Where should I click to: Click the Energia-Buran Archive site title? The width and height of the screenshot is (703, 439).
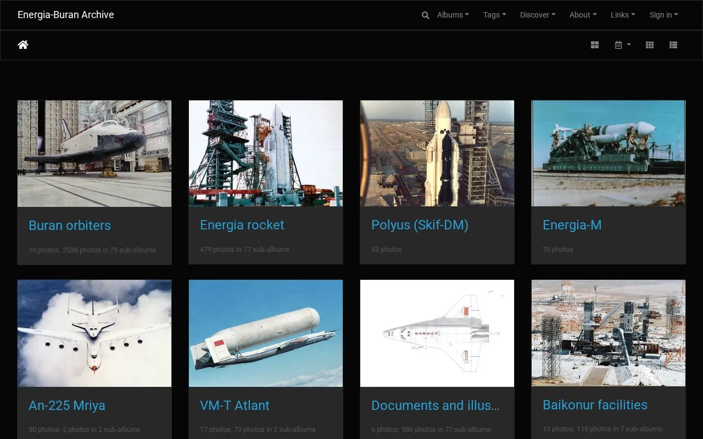coord(66,15)
